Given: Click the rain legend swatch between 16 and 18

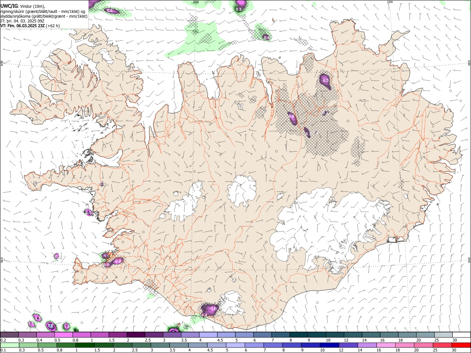Looking at the screenshot, I should point(386,345).
